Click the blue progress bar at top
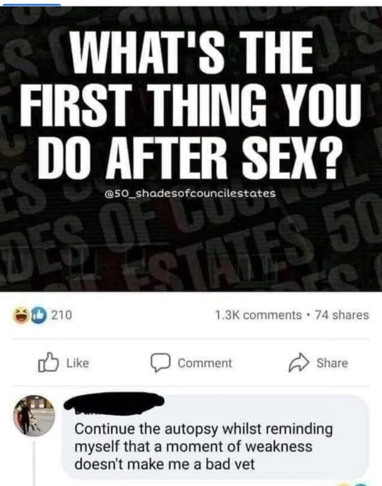Viewport: 382px width, 486px height. (30, 4)
